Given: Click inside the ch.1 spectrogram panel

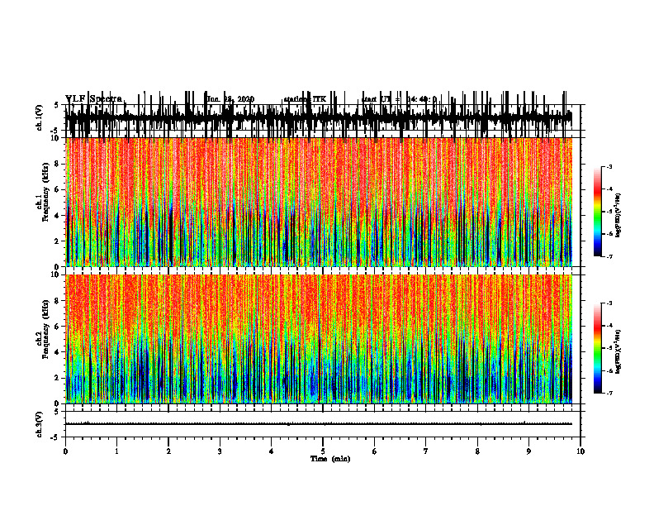Looking at the screenshot, I should coord(319,202).
